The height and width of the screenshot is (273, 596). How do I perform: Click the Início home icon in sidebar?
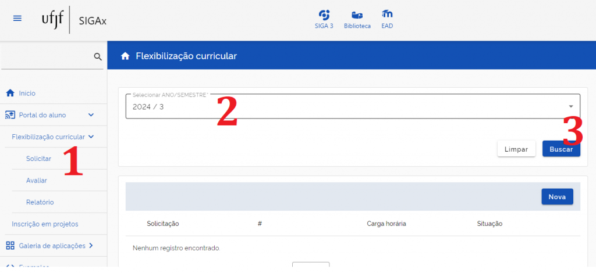[x=10, y=93]
